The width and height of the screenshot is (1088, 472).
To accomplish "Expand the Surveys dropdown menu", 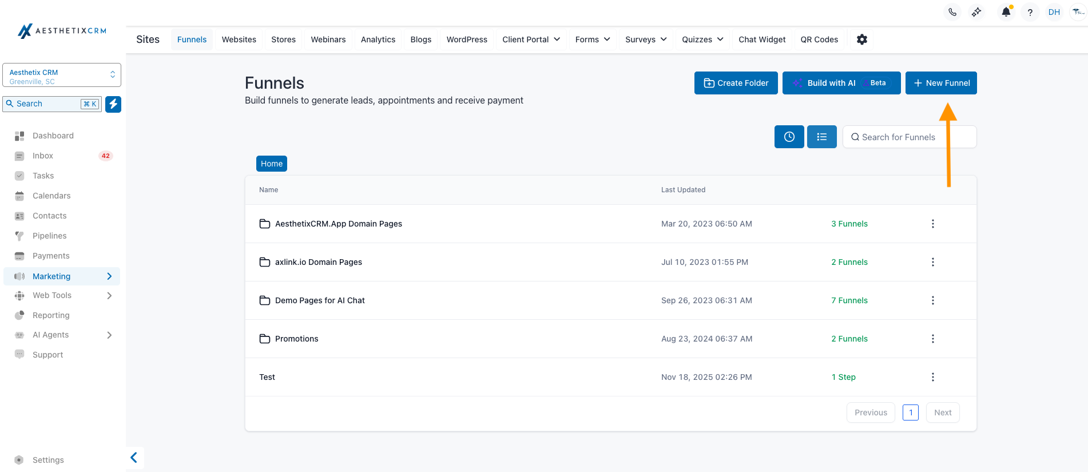I will coord(646,39).
